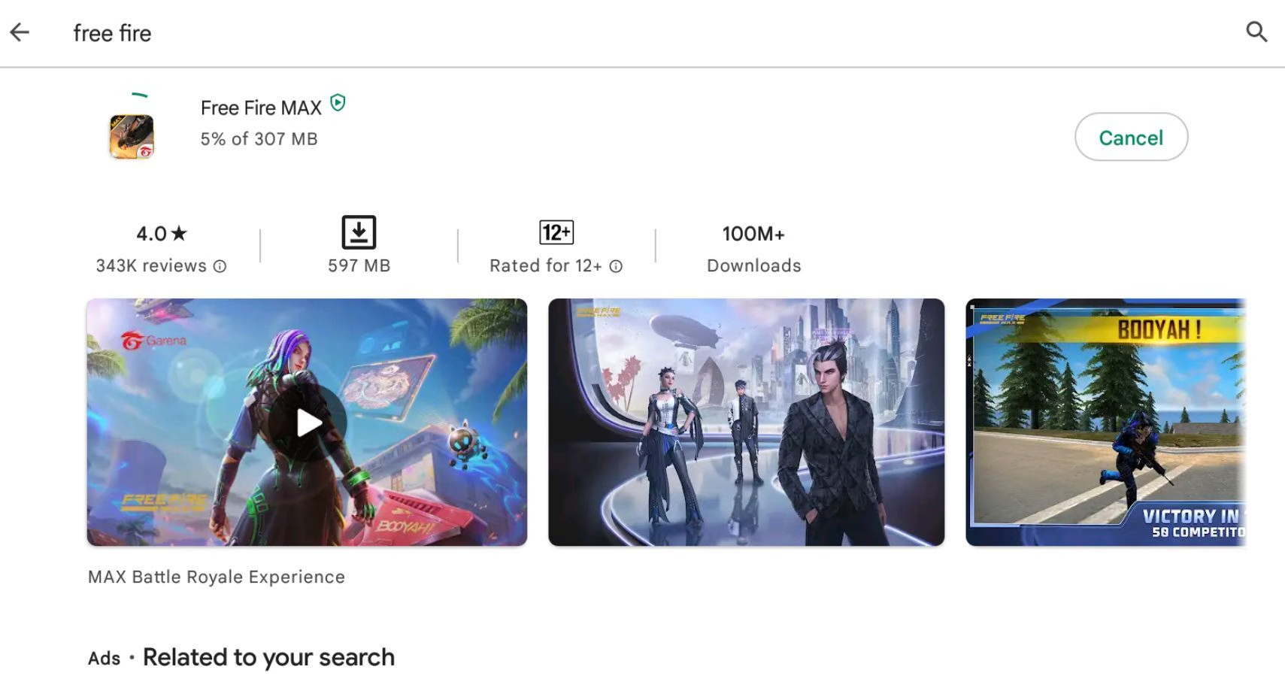Play the Free Fire trailer video
The height and width of the screenshot is (697, 1285).
(308, 423)
